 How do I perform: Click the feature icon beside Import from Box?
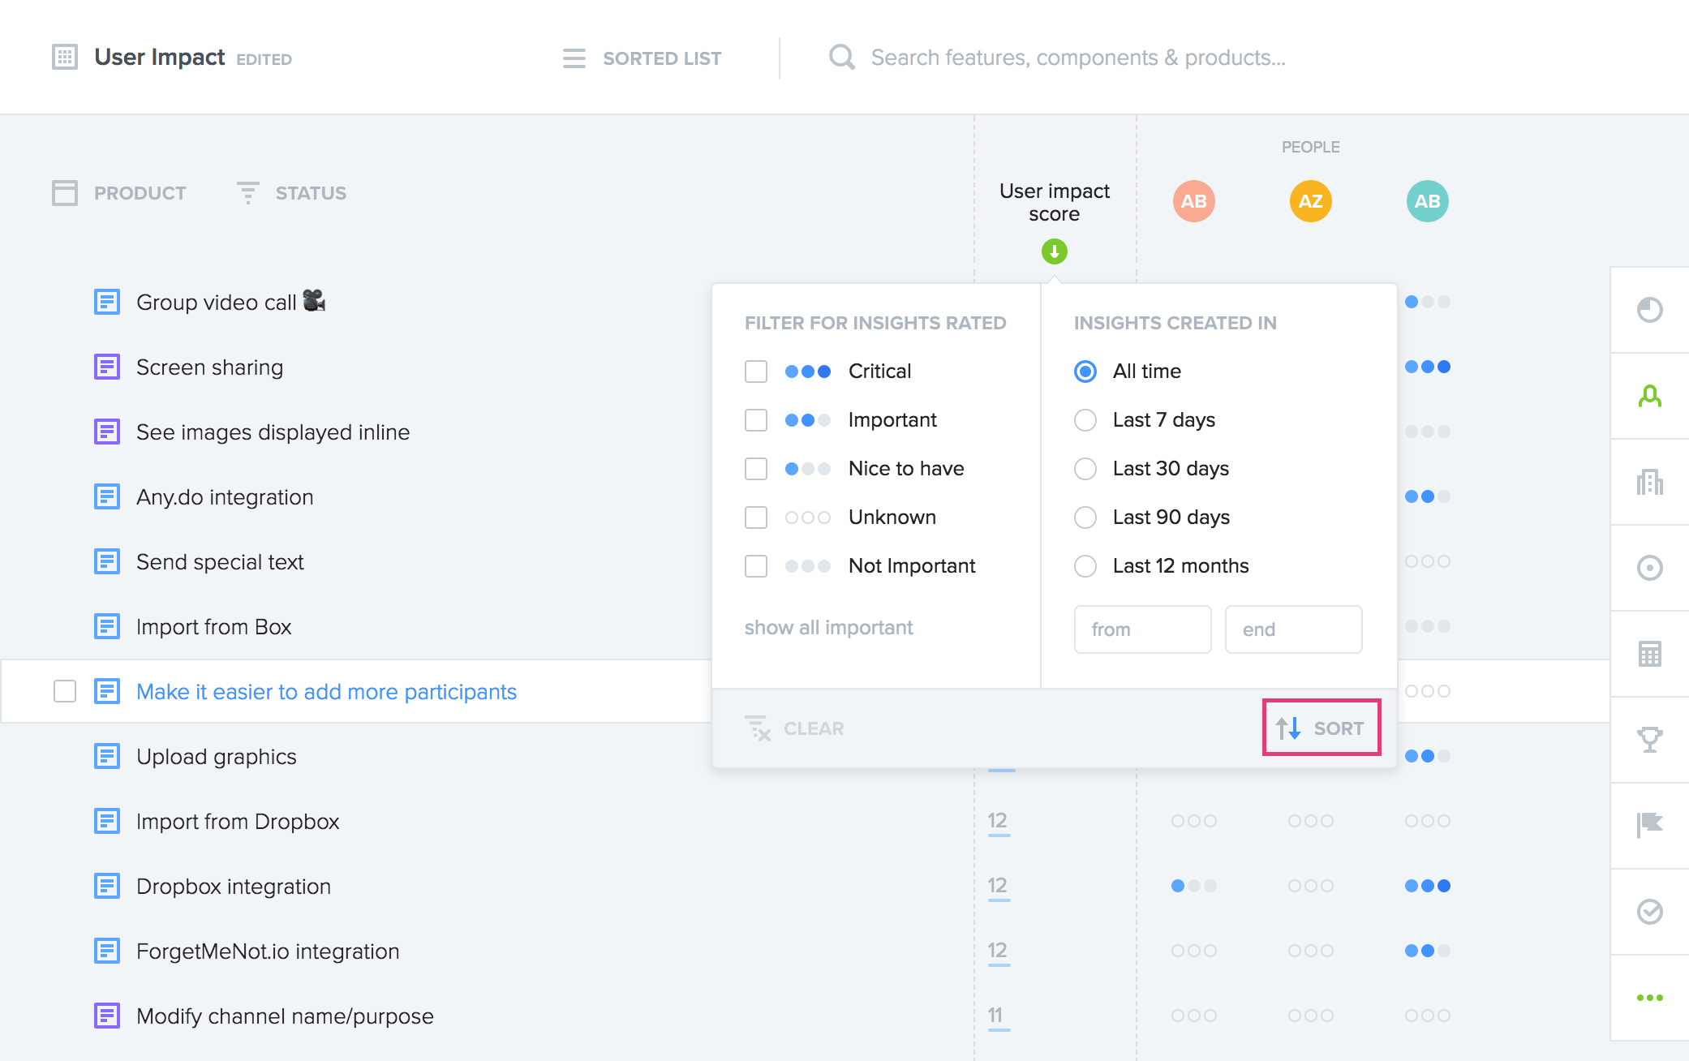point(107,626)
